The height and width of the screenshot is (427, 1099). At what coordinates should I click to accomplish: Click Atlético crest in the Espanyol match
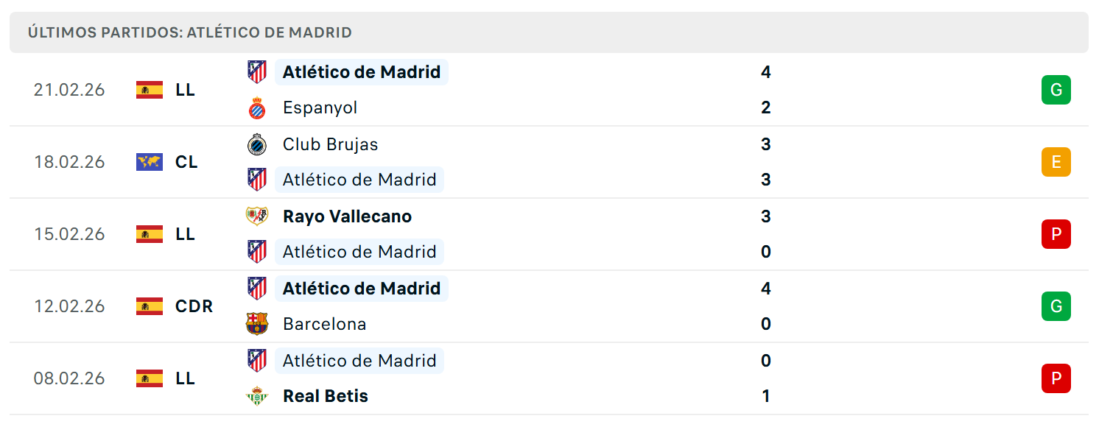pos(257,72)
